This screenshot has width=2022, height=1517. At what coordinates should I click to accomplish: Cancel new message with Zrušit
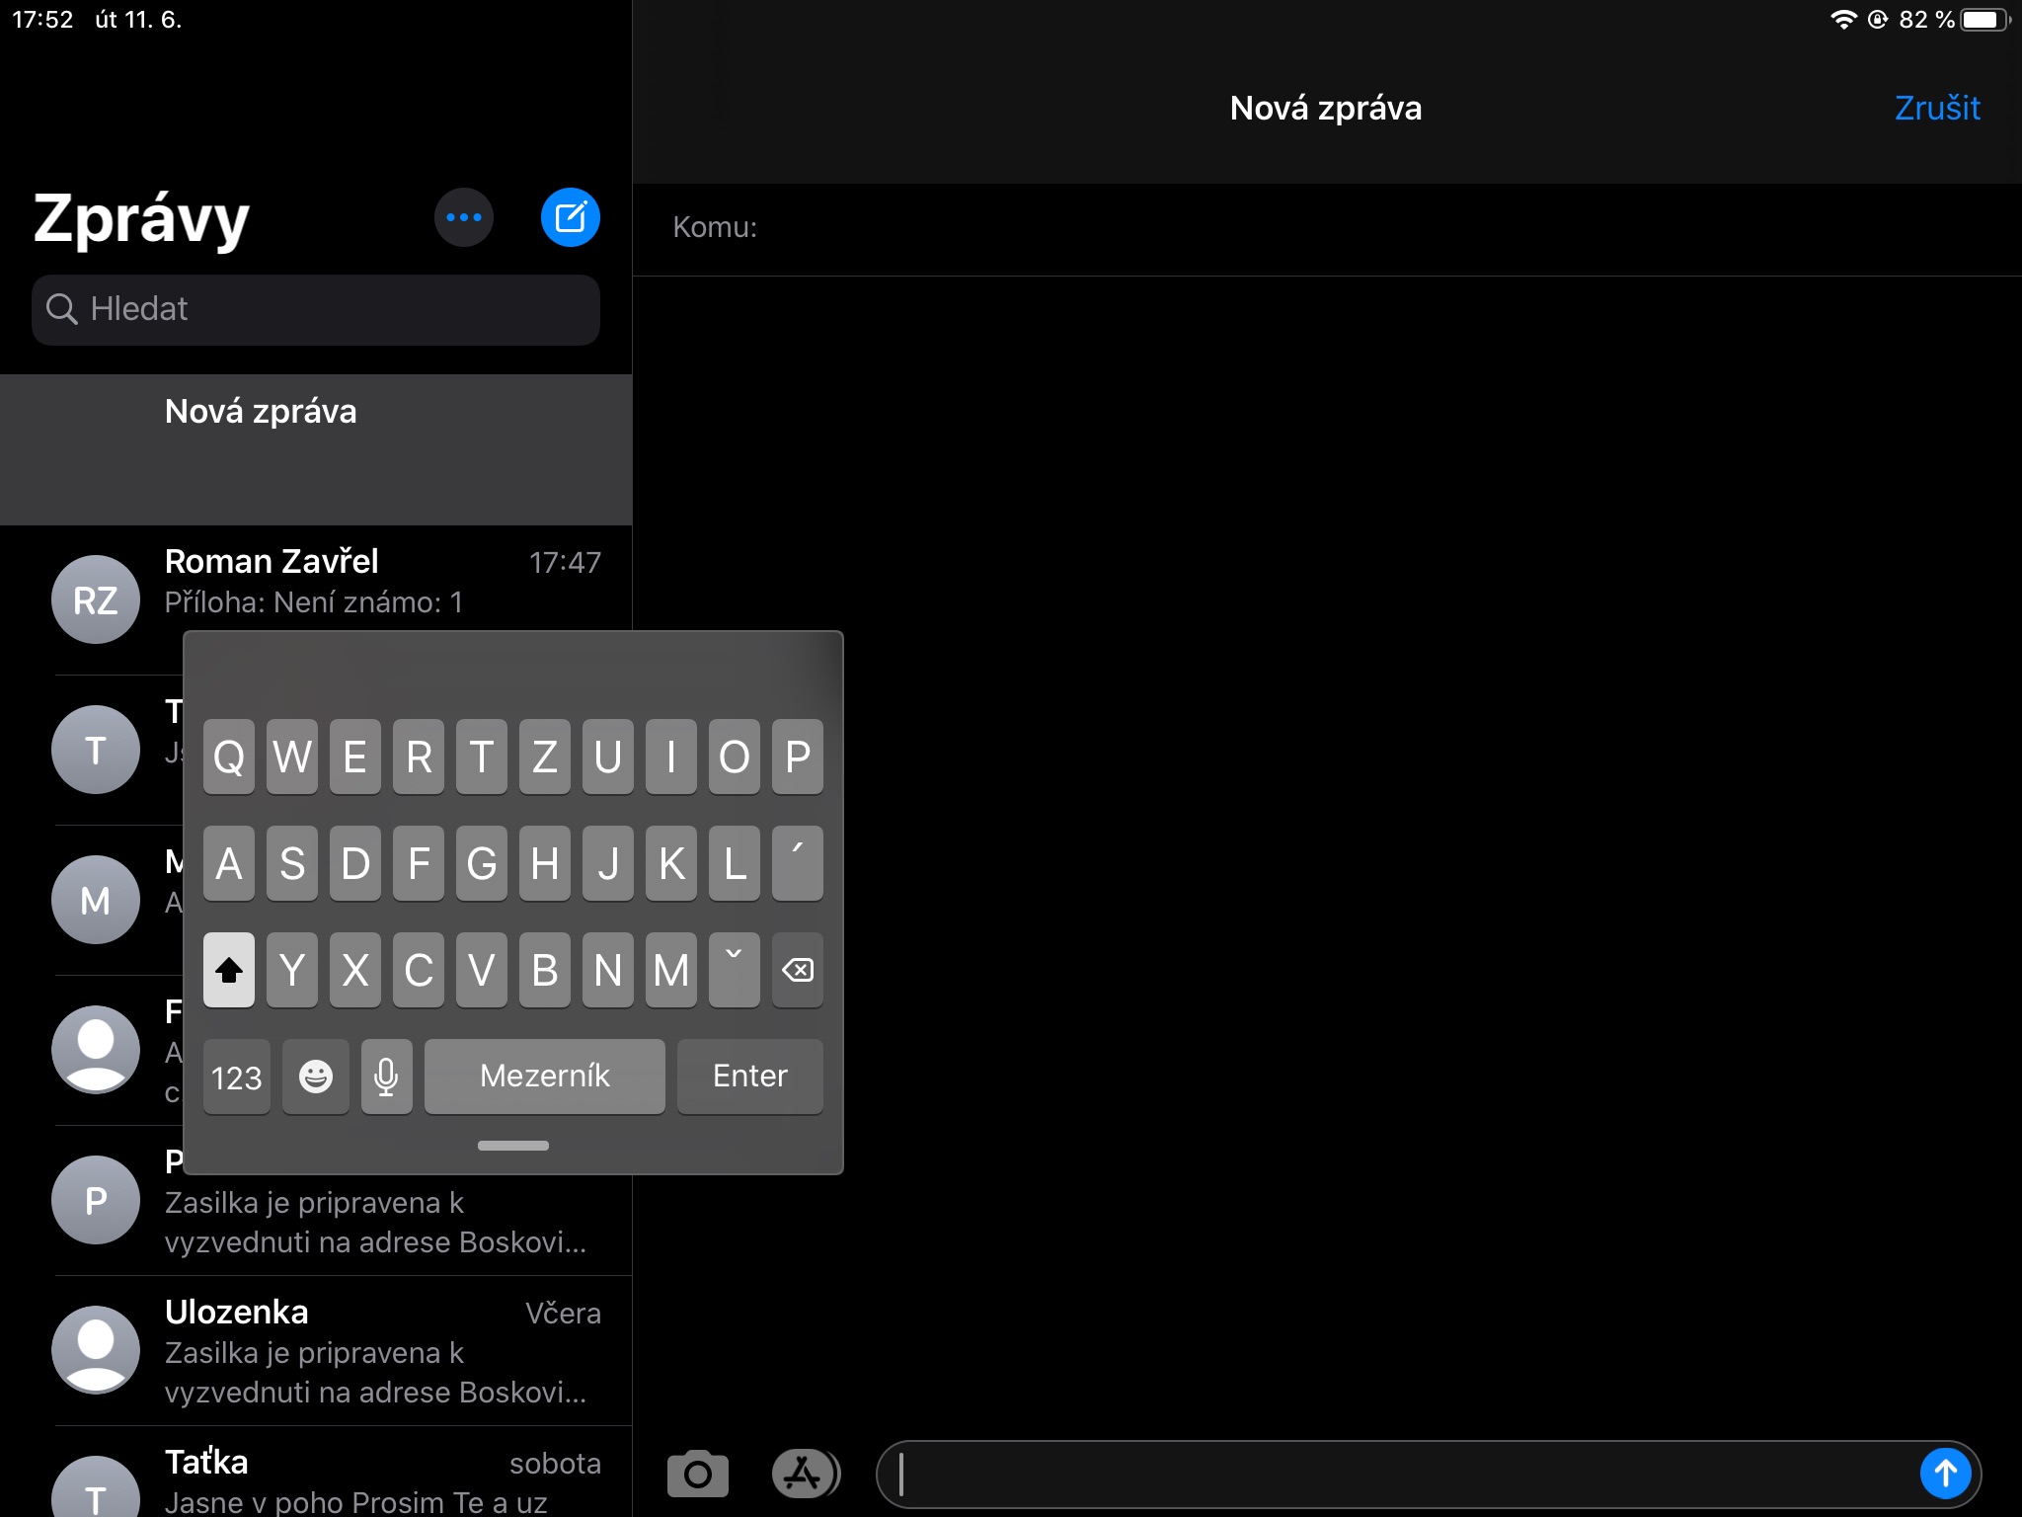[x=1937, y=108]
